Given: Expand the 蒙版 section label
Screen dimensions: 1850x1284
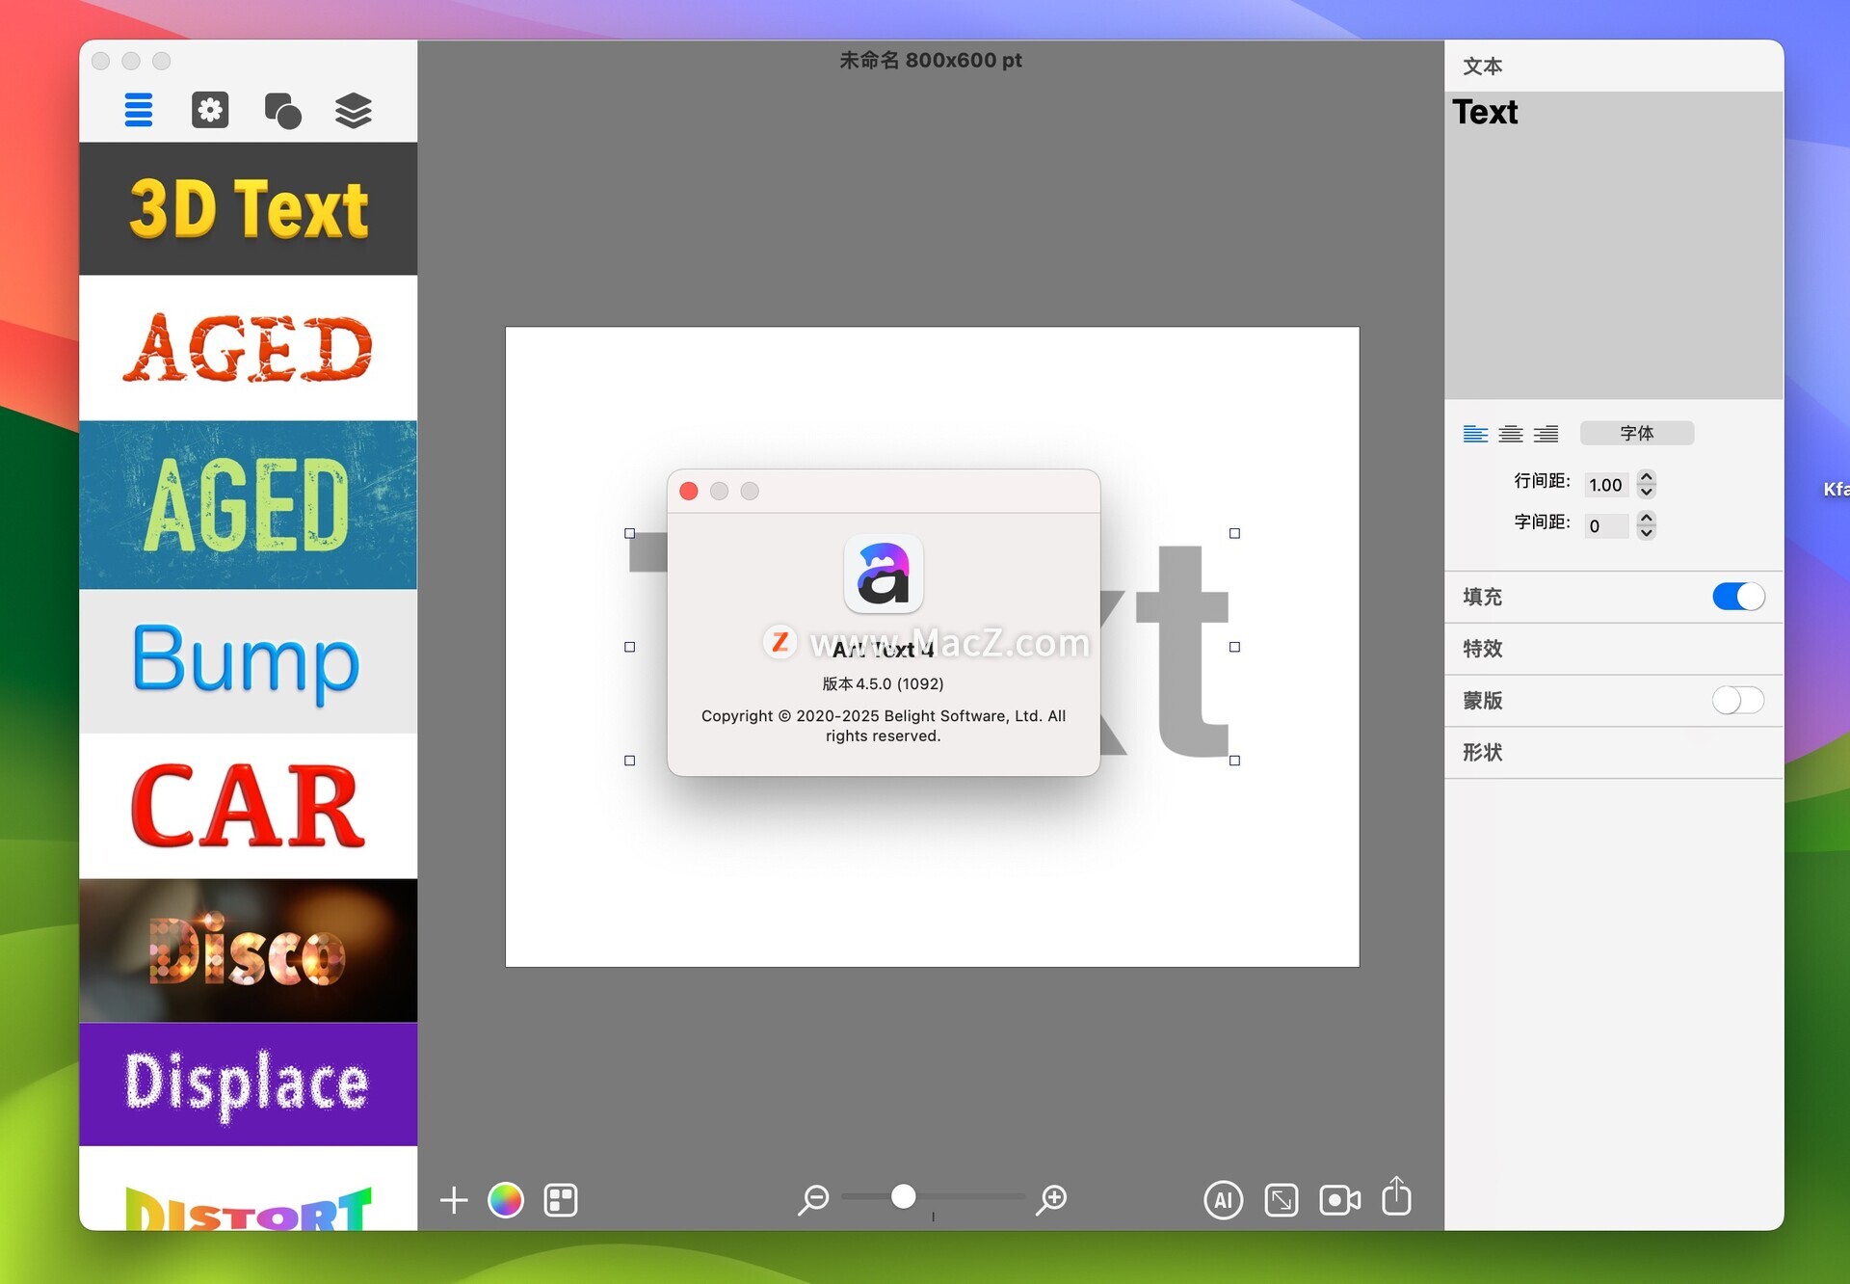Looking at the screenshot, I should (1482, 700).
